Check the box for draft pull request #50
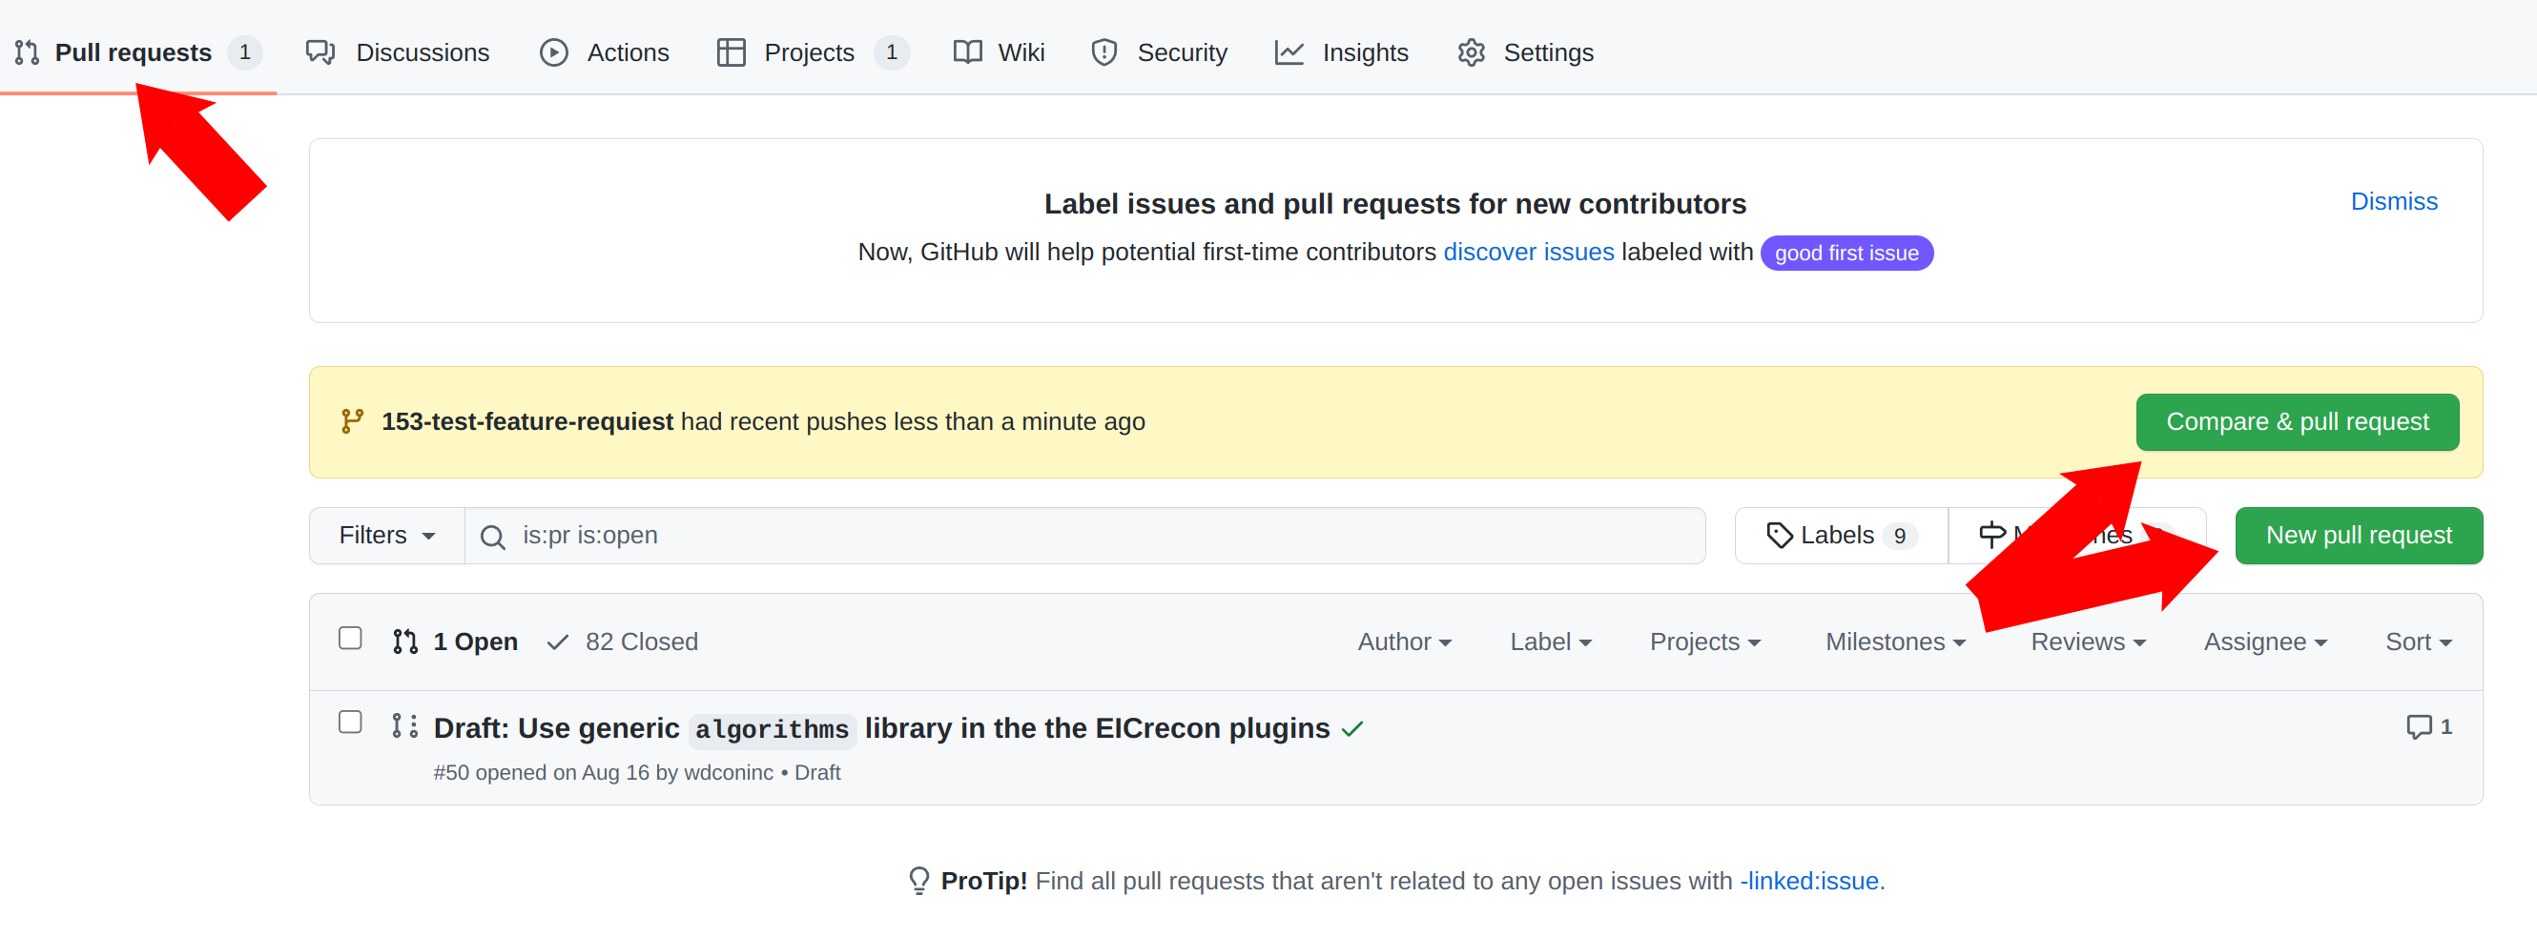The width and height of the screenshot is (2537, 937). pos(350,723)
